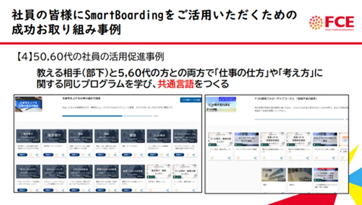
Task: Share the first card in right screenshot's top row
Action: pos(229,158)
